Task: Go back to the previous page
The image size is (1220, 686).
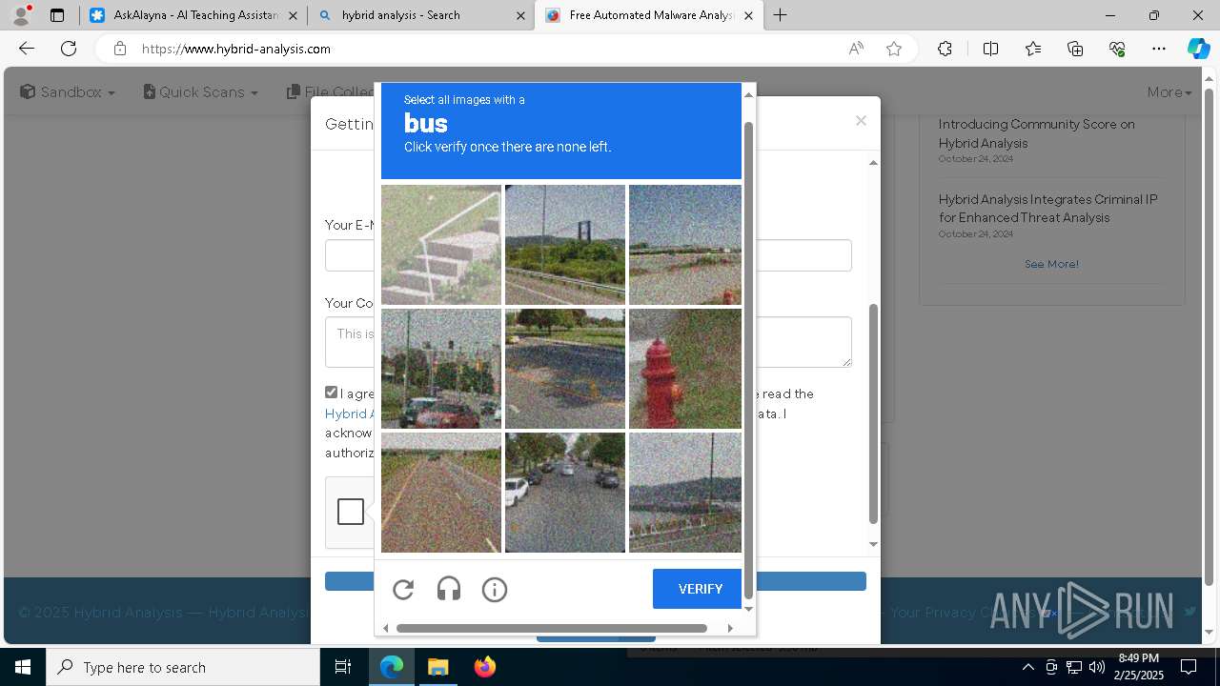Action: tap(27, 49)
